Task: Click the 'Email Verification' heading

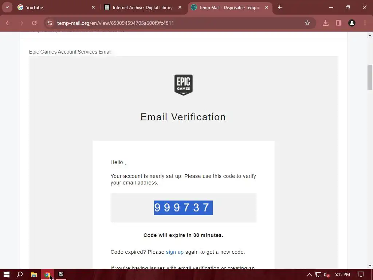Action: (x=183, y=117)
